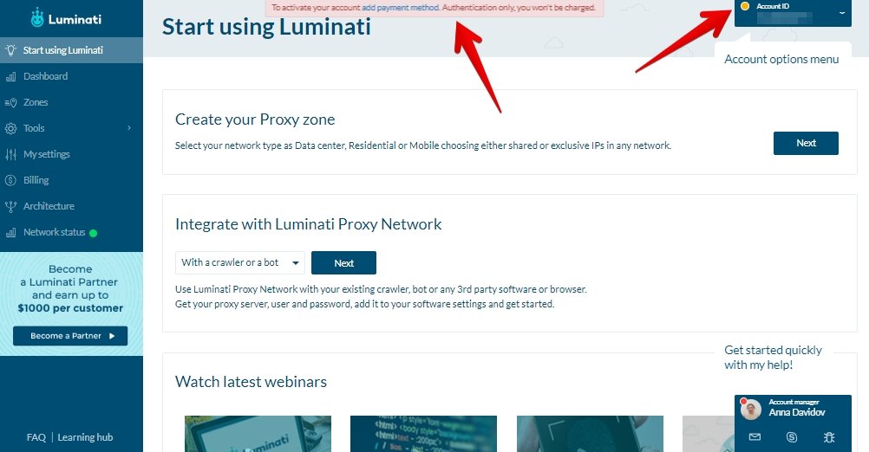Open the Learning hub link

[x=85, y=437]
